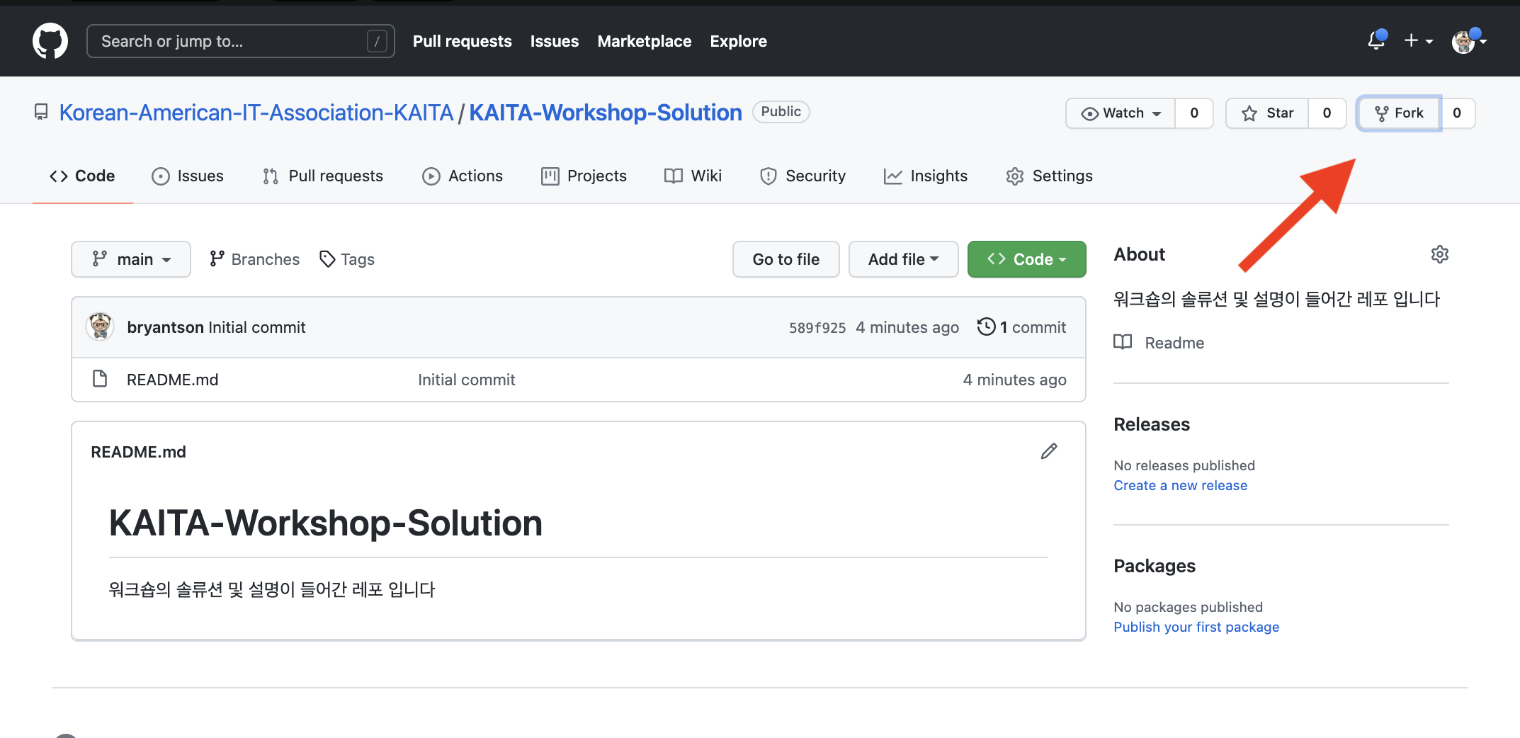The width and height of the screenshot is (1520, 738).
Task: Open the Branches list
Action: pos(254,259)
